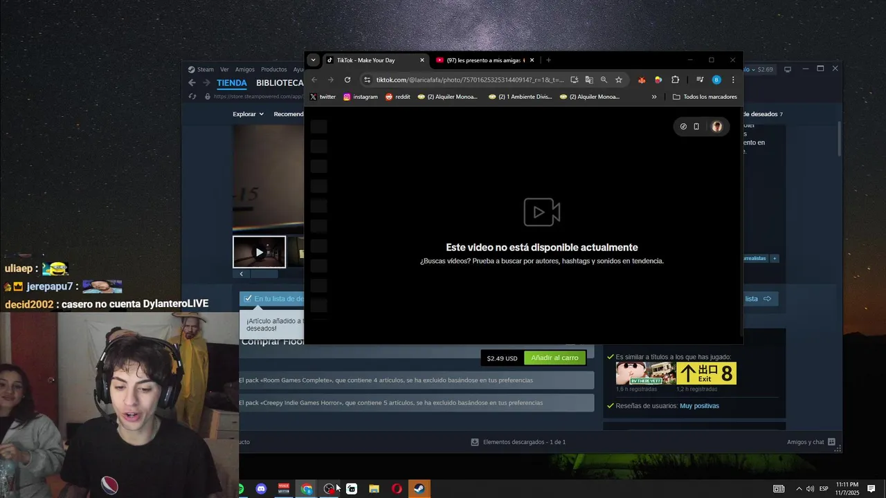Toggle 'En tu lista de deseados' checkbox
This screenshot has height=498, width=886.
248,299
